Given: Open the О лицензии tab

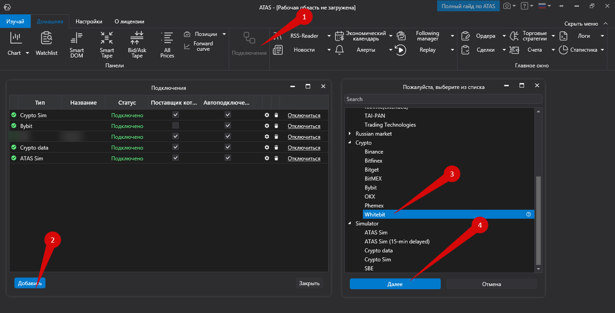Looking at the screenshot, I should [x=130, y=22].
